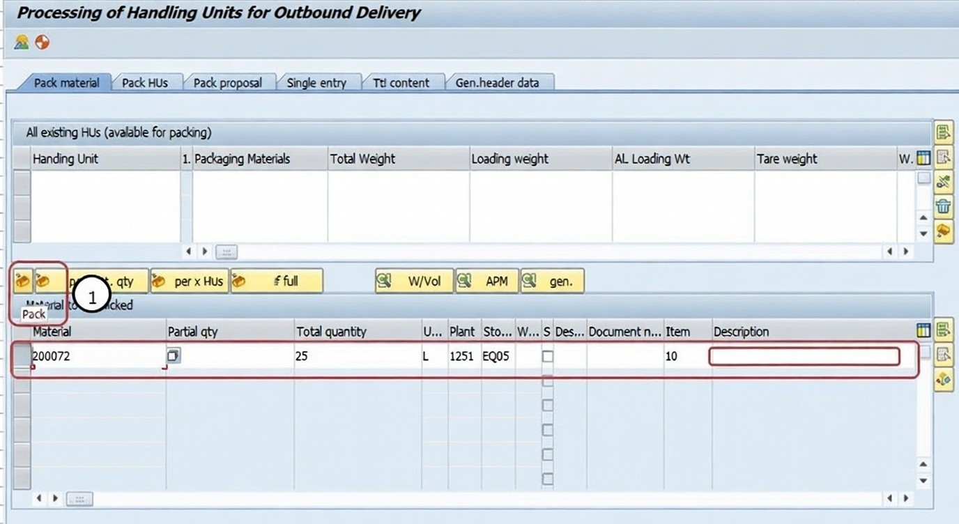959x524 pixels.
Task: Click the APM button
Action: (487, 282)
